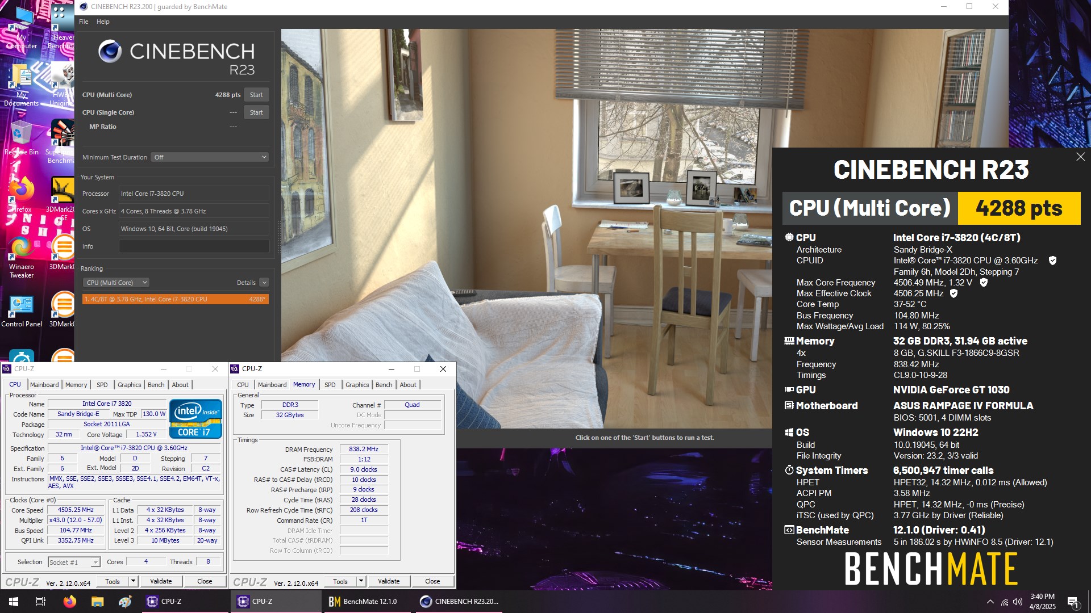Open the My Computer desktop shortcut
Screen dimensions: 1091x613
[22, 27]
